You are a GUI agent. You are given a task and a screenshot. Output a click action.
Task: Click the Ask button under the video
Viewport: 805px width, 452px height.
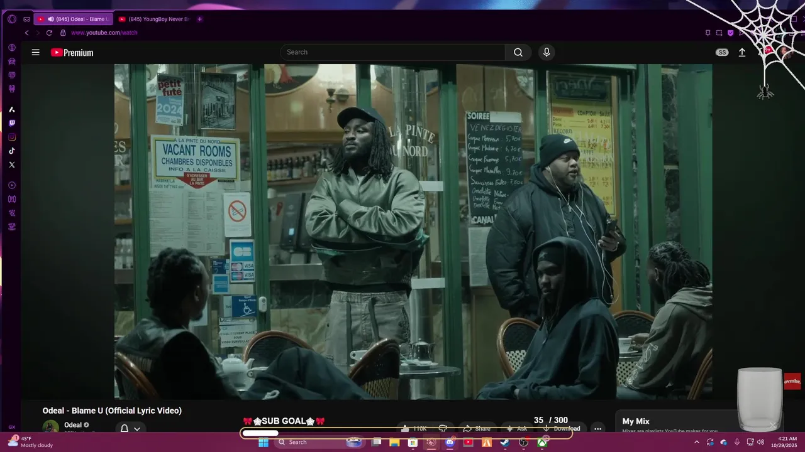click(x=517, y=429)
